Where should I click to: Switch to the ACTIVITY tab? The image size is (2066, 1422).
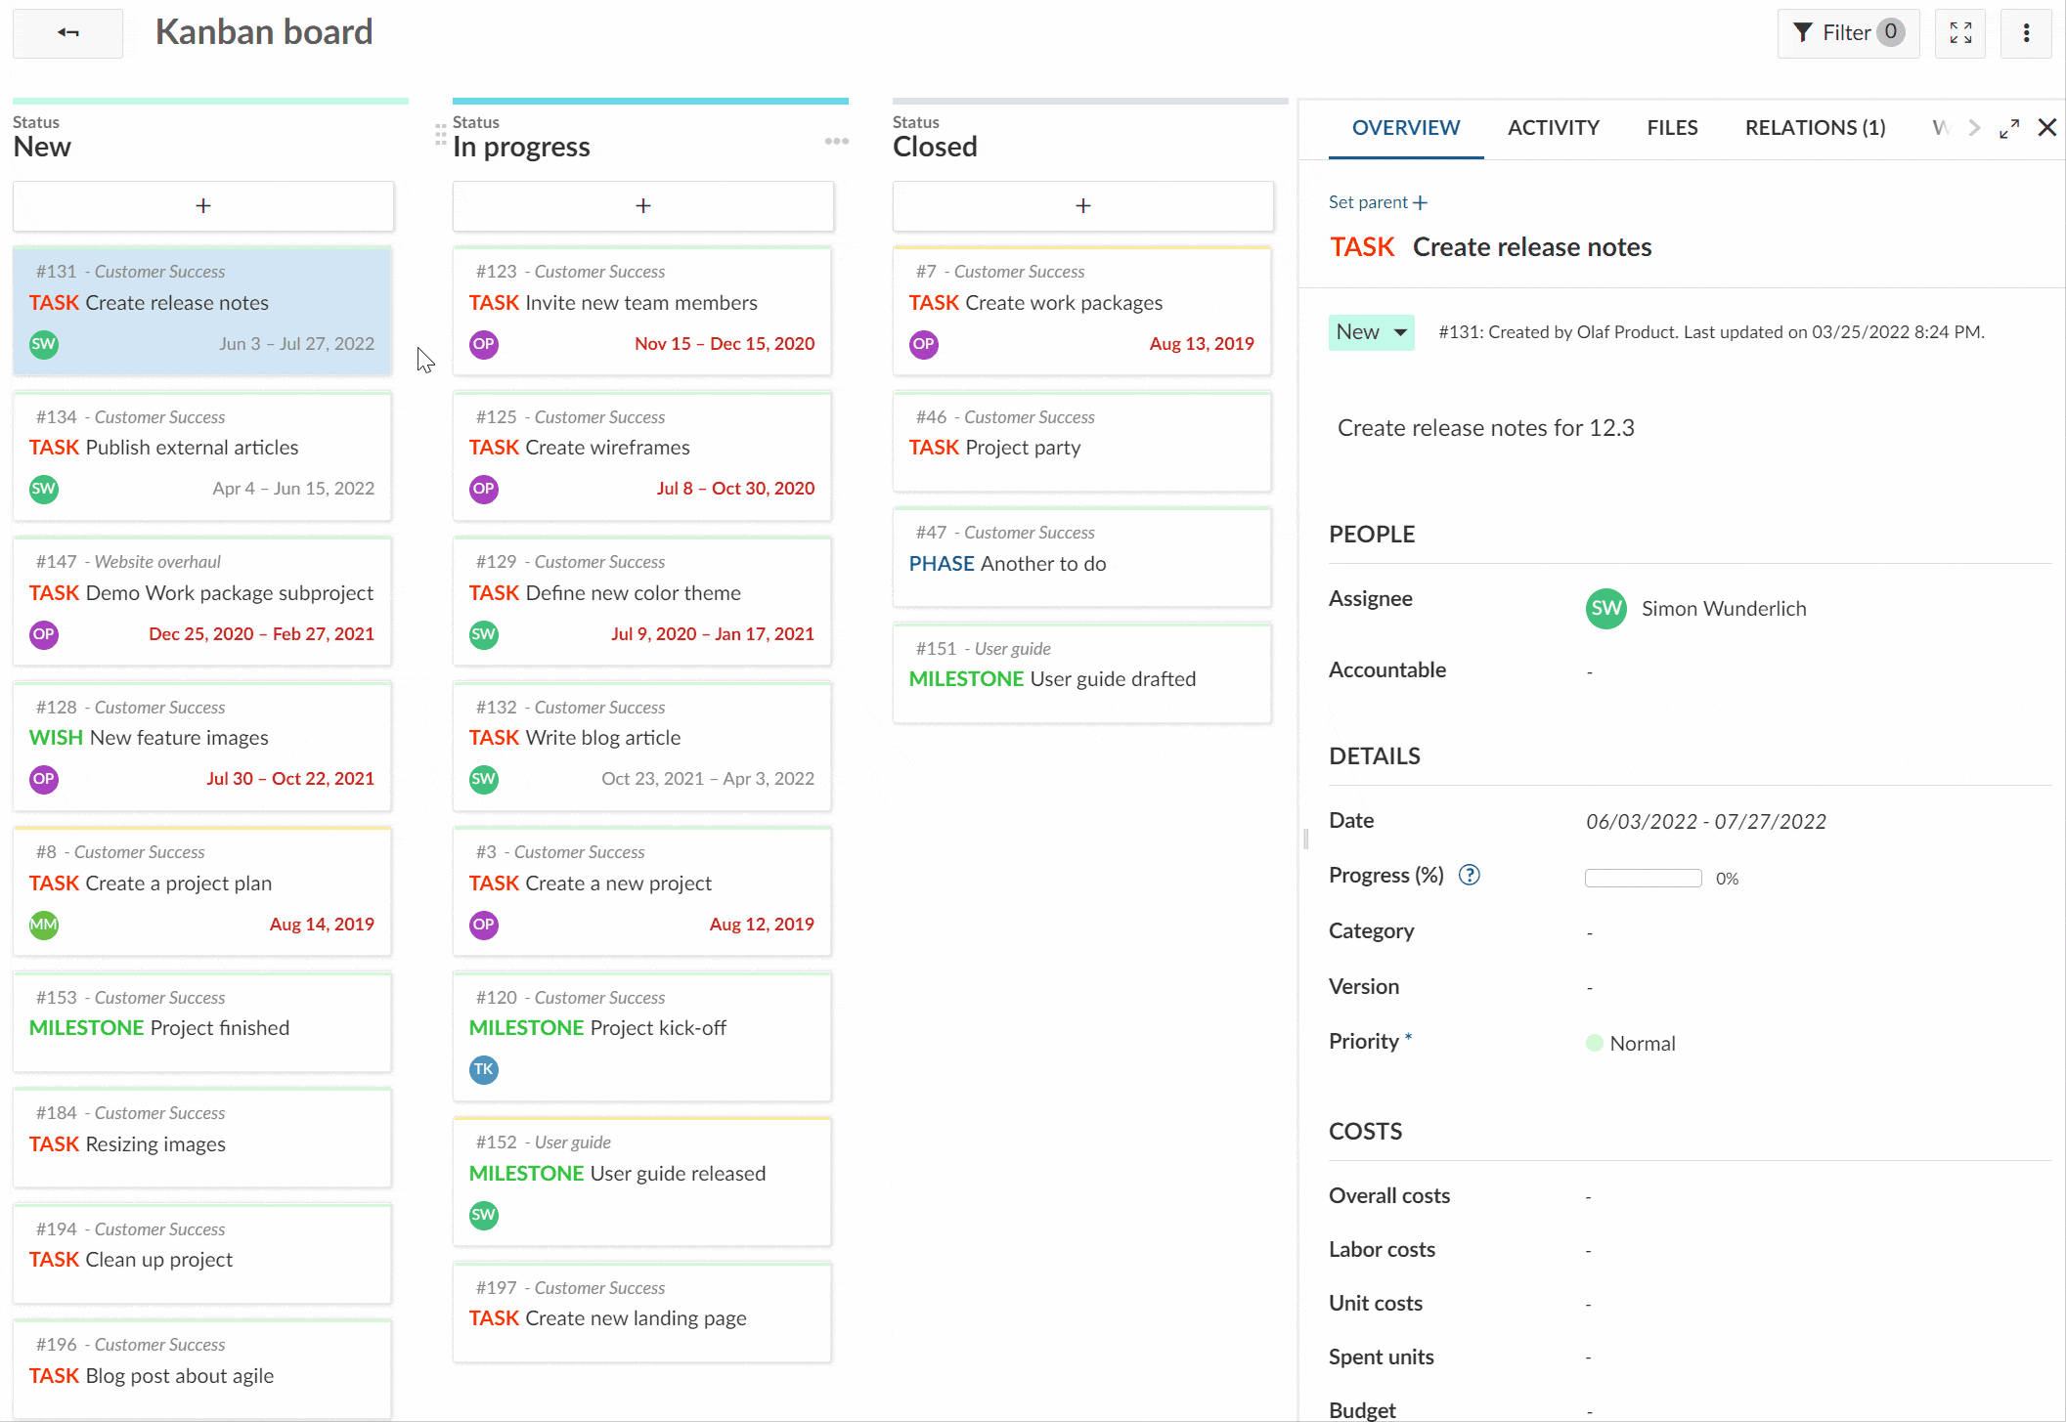[1553, 127]
